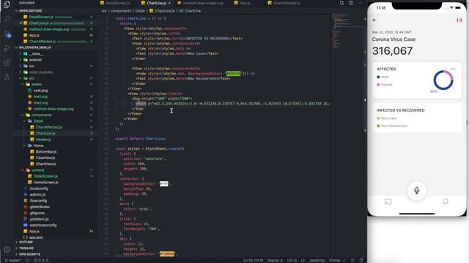Screen dimensions: 469x263
Task: Switch to the method-draw-image.svg tab
Action: click(x=200, y=3)
